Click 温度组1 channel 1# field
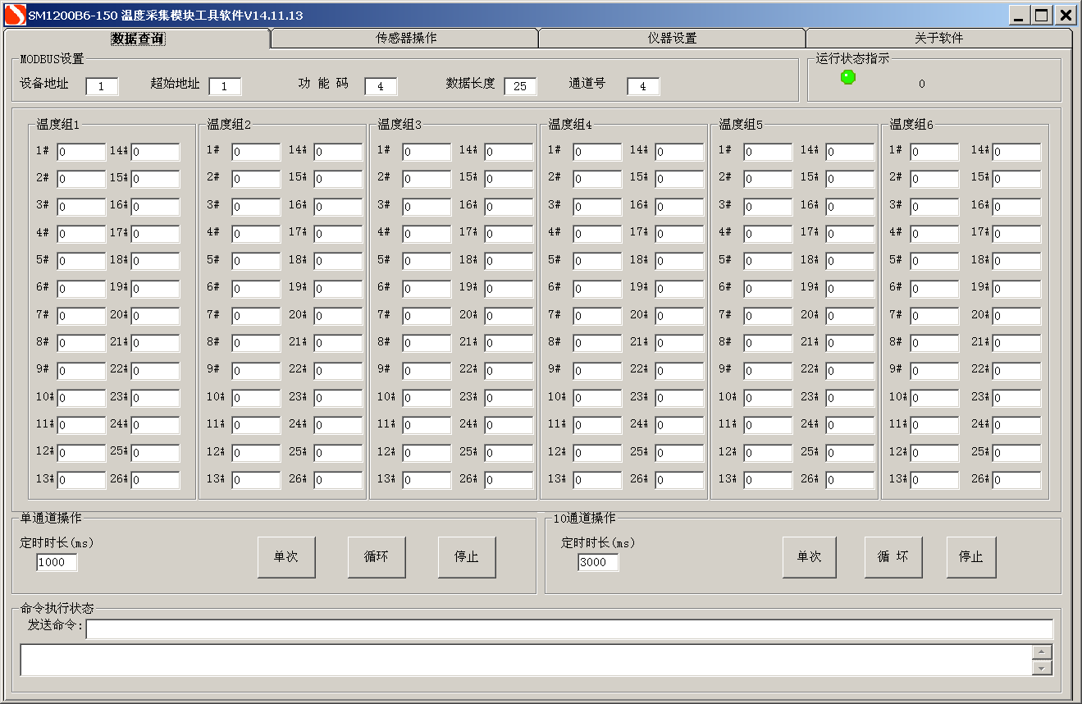Screen dimensions: 1082x704 coord(81,152)
